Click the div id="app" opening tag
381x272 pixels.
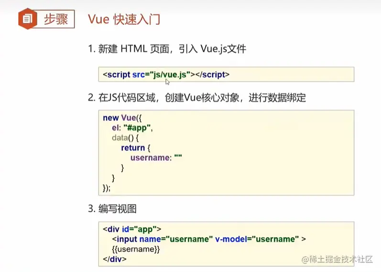[x=132, y=229]
